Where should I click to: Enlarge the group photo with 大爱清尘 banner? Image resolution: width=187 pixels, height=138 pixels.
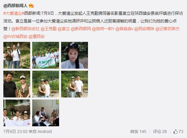(x=46, y=55)
